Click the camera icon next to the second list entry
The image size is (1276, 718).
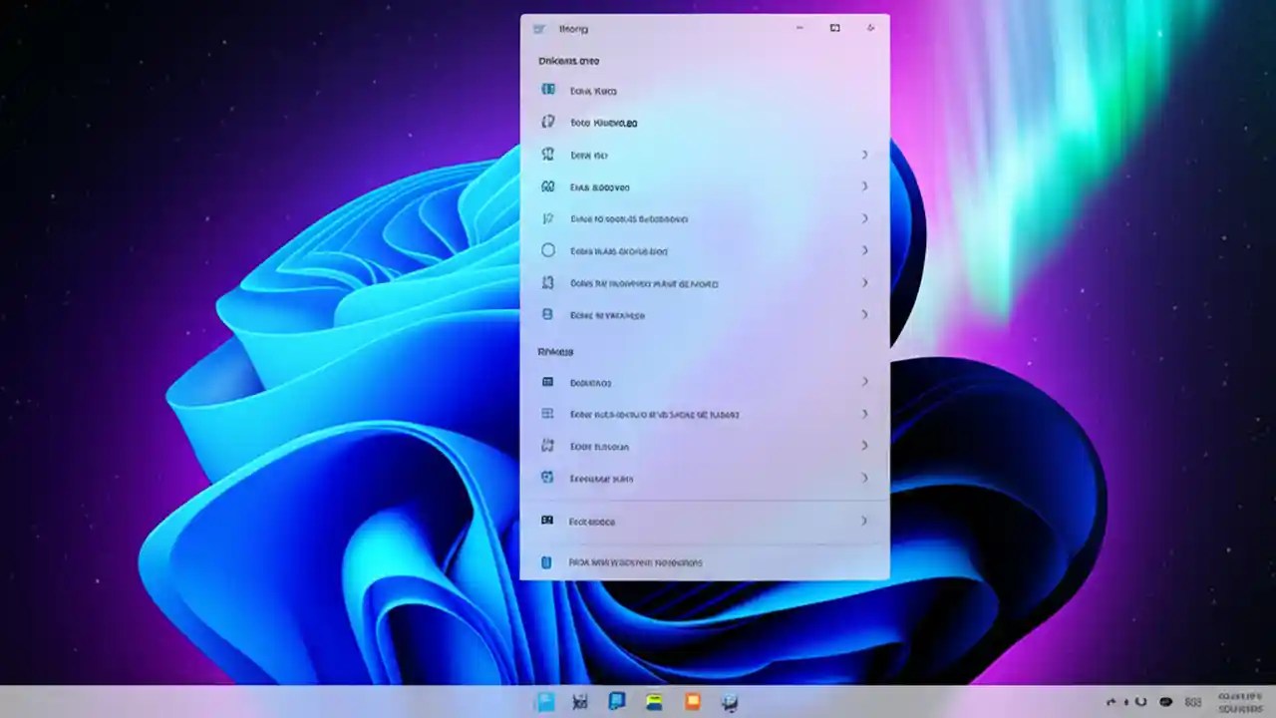pyautogui.click(x=547, y=123)
